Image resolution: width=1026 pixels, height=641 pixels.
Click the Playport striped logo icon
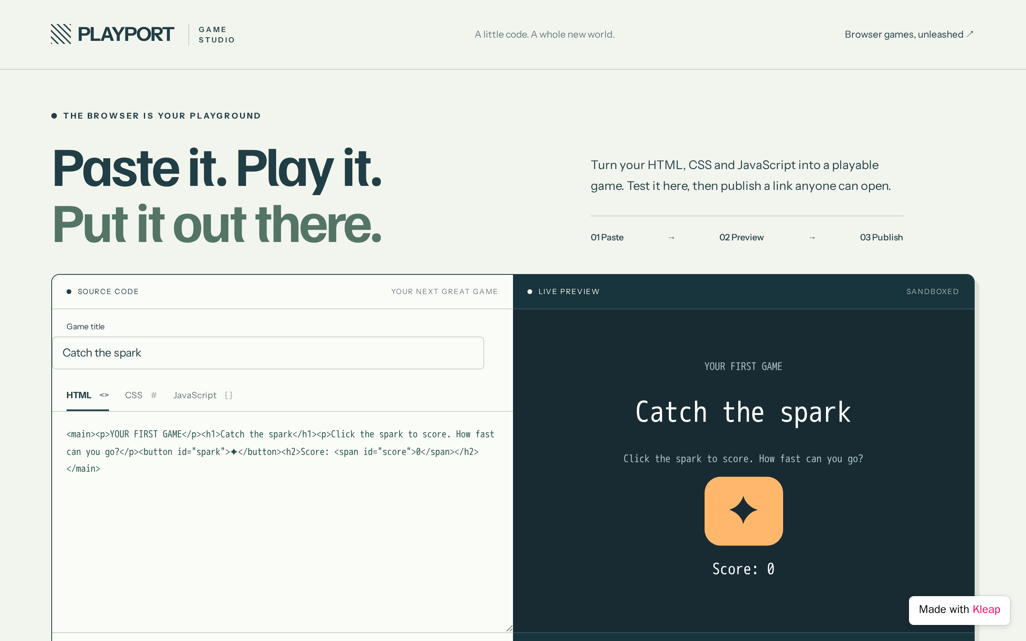pos(61,34)
